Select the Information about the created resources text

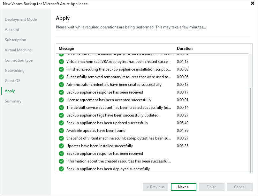tap(119, 161)
